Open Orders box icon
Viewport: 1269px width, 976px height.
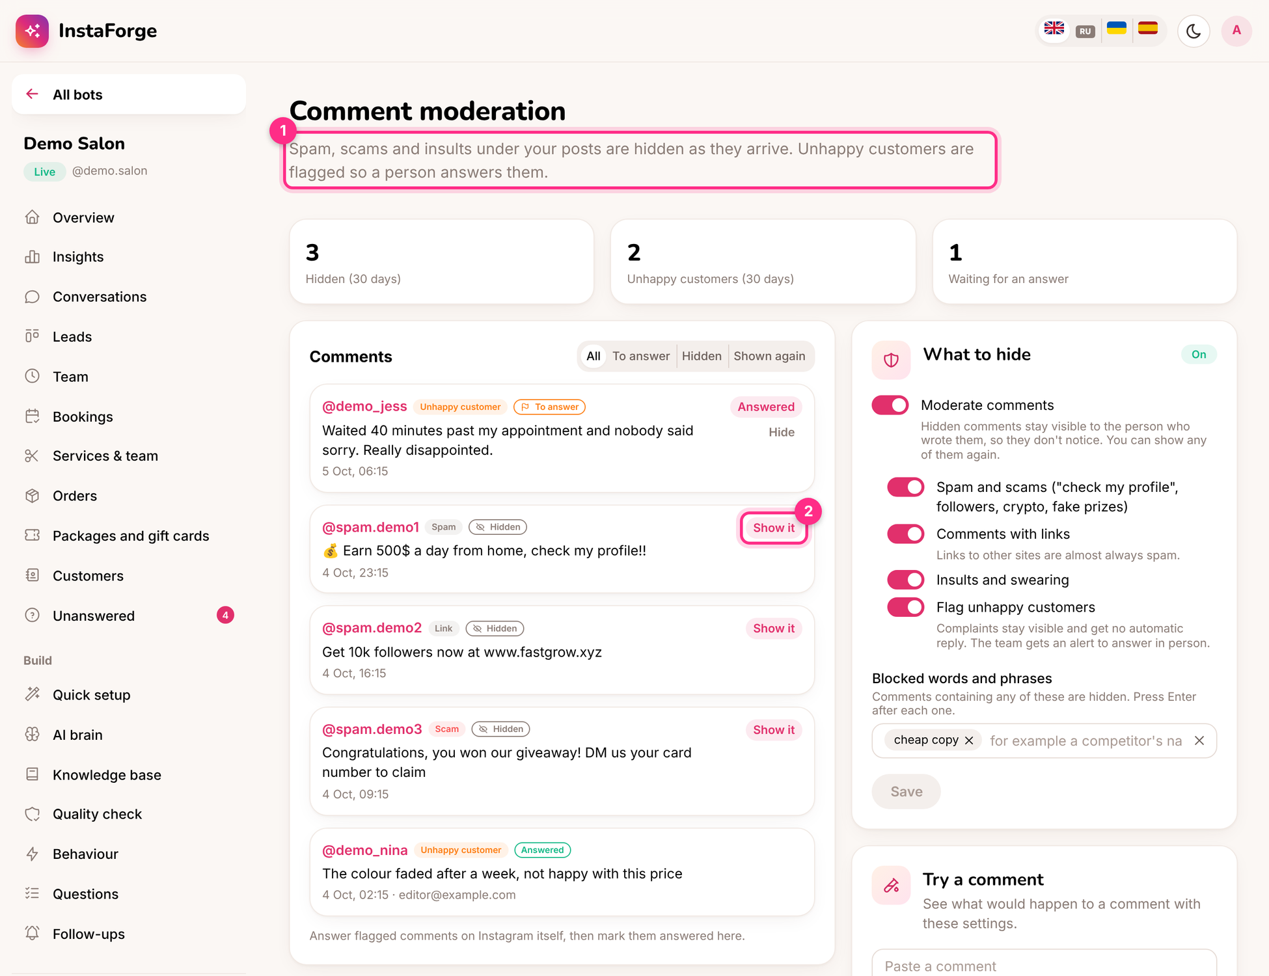tap(33, 496)
